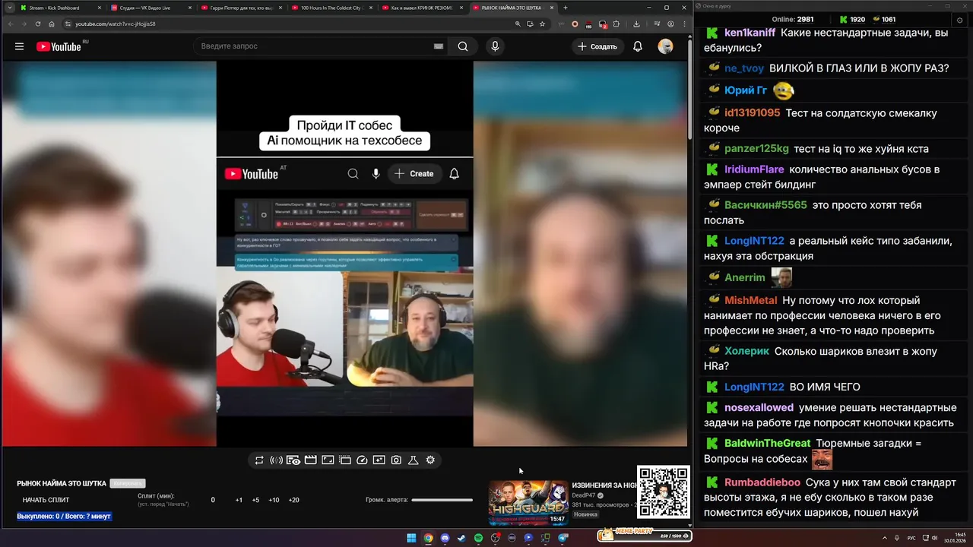Reload the current page
973x547 pixels.
[38, 24]
